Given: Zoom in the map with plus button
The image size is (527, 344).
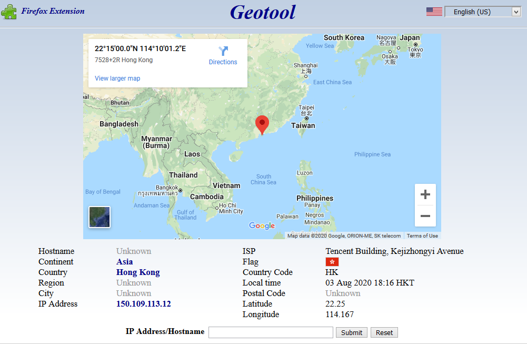Looking at the screenshot, I should tap(425, 194).
